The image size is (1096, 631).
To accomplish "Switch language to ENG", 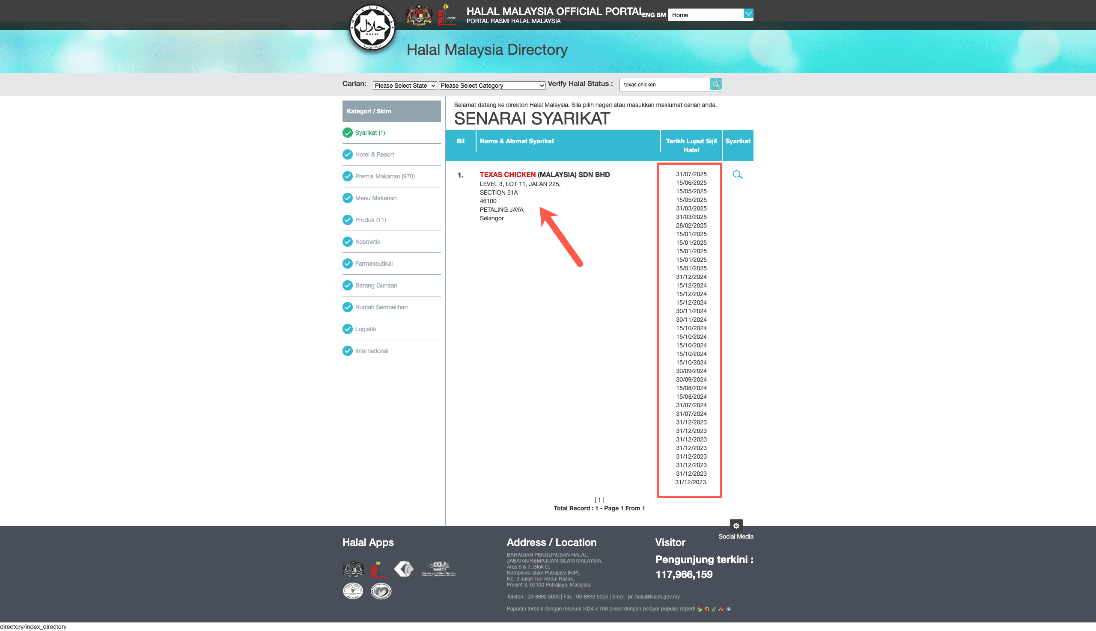I will point(648,15).
